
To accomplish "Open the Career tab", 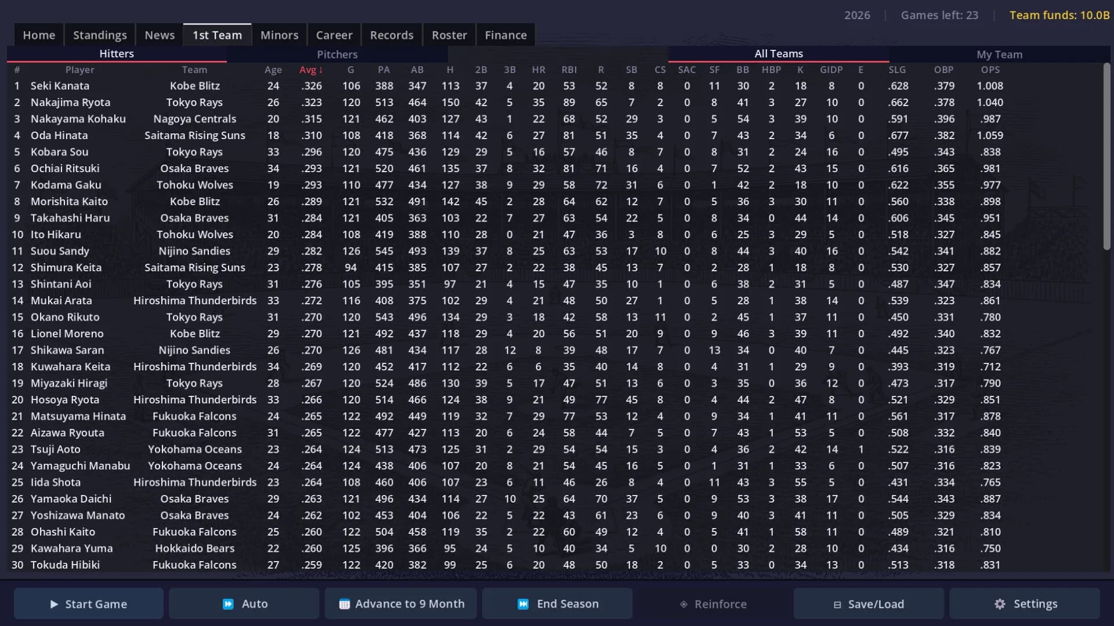I will click(x=334, y=35).
